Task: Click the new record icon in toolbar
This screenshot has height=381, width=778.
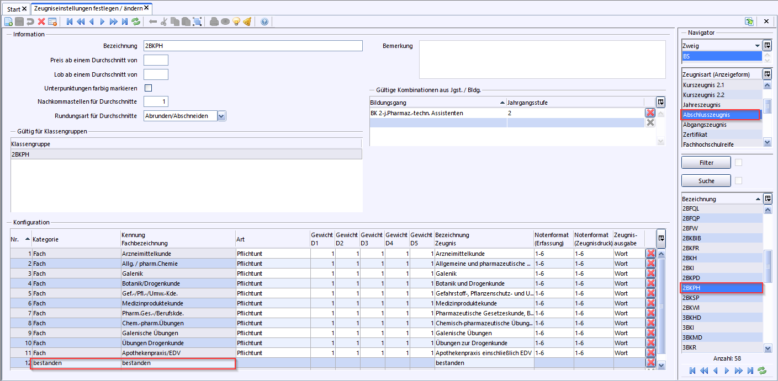Action: 8,22
